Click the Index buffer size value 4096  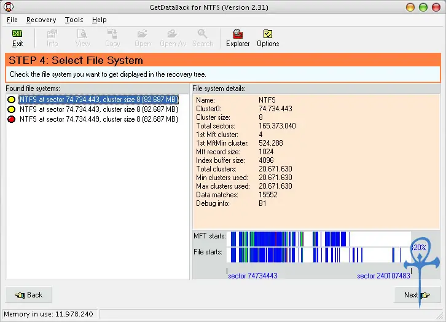(x=266, y=160)
